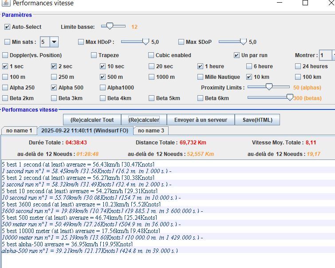
Task: Switch to the no name 3 tab
Action: pos(151,131)
